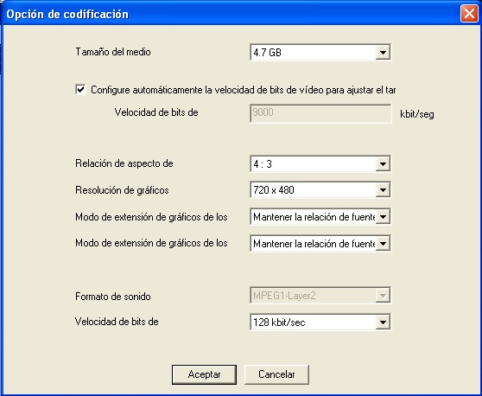This screenshot has height=396, width=482.
Task: Dismiss the dialog with Cancelar
Action: (276, 374)
